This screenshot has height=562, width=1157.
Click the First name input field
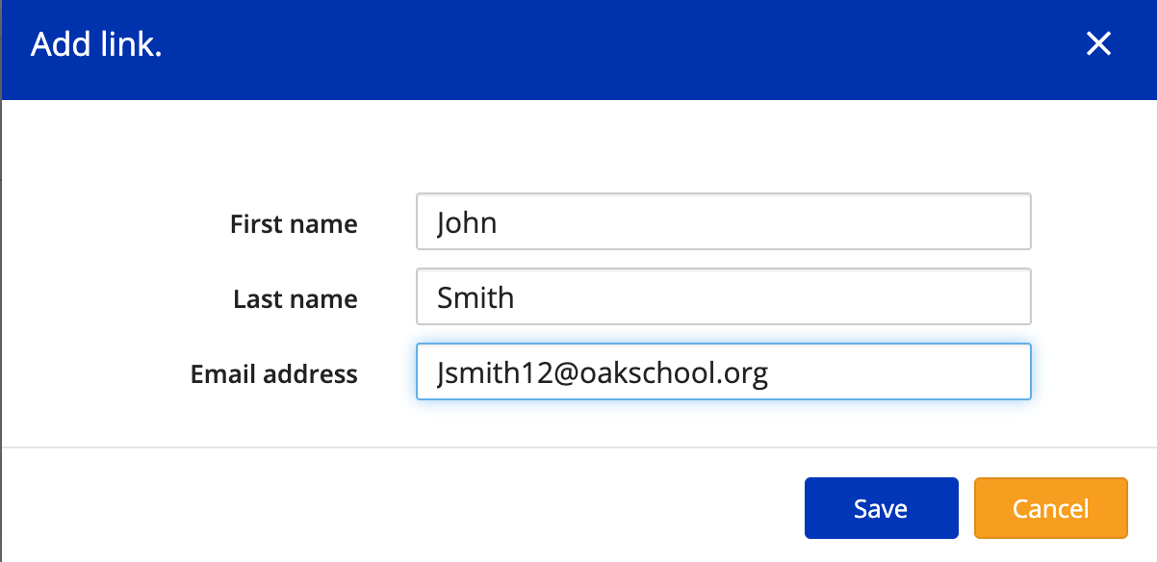(x=723, y=222)
